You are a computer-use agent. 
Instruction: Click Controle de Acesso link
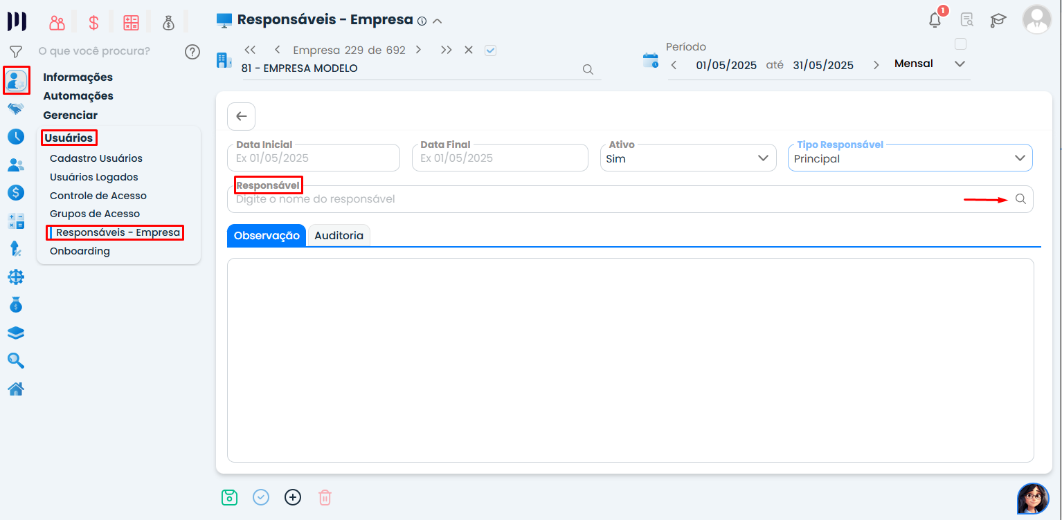click(x=98, y=196)
